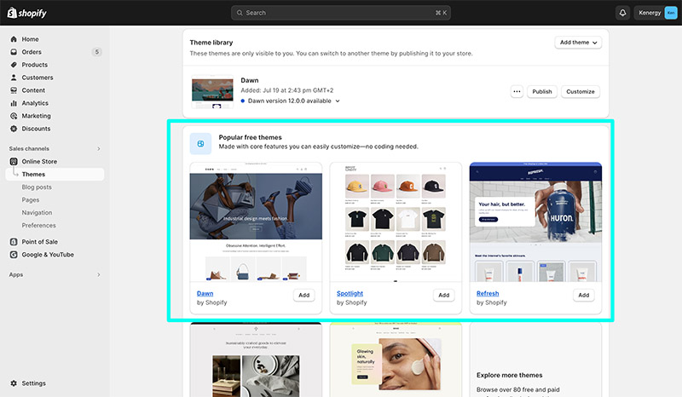Expand the Dawn version 12.0.0 available chevron

tap(338, 101)
